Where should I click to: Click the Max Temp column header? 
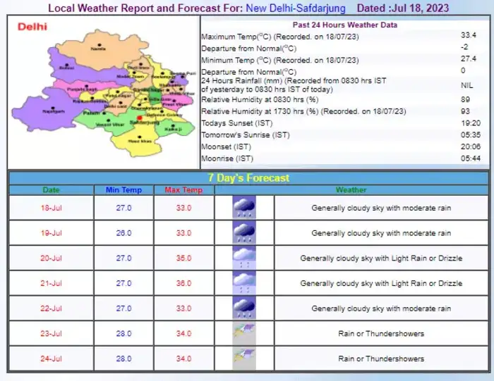pyautogui.click(x=183, y=190)
